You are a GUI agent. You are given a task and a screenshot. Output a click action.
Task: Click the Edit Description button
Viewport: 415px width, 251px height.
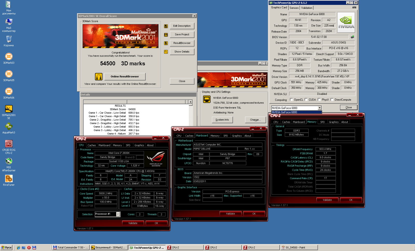click(x=182, y=26)
